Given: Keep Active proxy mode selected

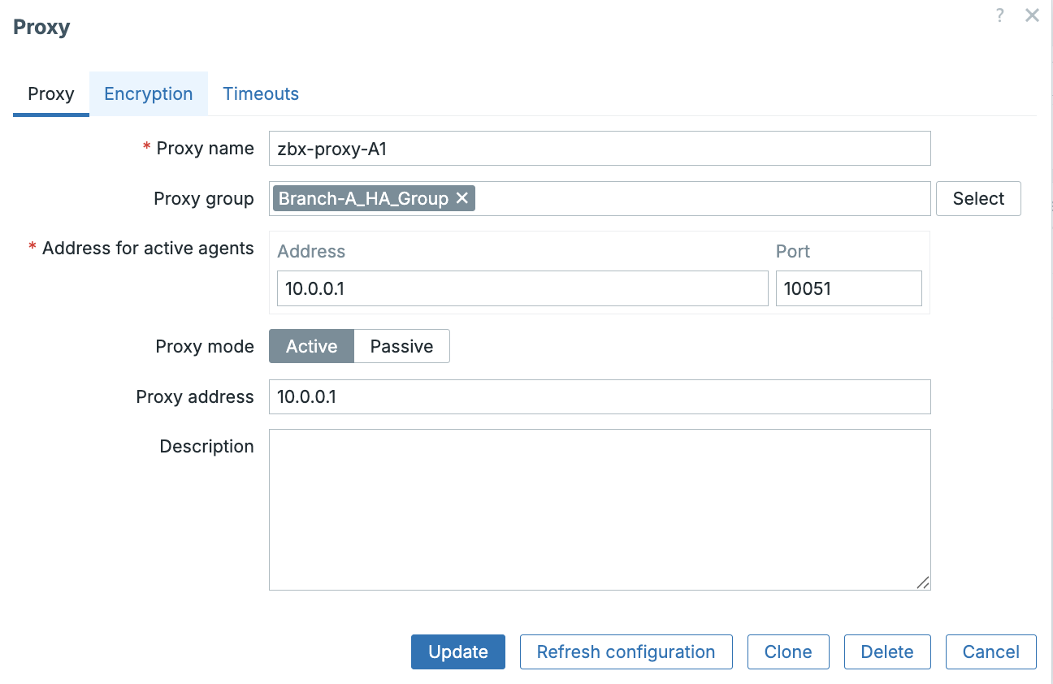Looking at the screenshot, I should pyautogui.click(x=311, y=346).
